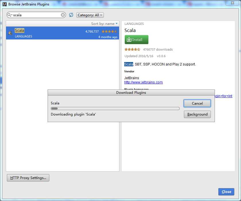Click the star rating in details panel
This screenshot has width=241, height=201.
pyautogui.click(x=132, y=49)
